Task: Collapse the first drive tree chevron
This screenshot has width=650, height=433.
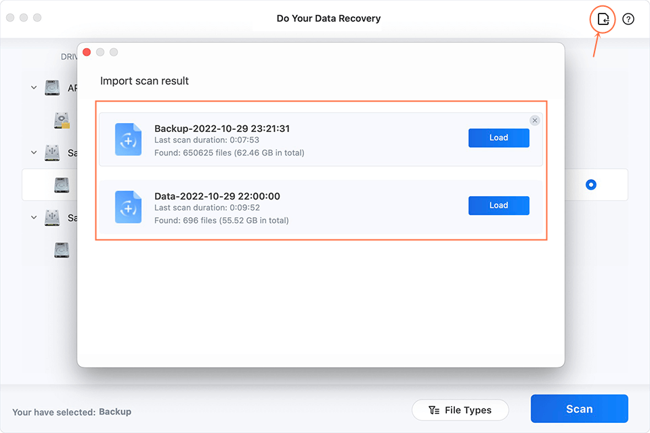Action: pyautogui.click(x=34, y=88)
